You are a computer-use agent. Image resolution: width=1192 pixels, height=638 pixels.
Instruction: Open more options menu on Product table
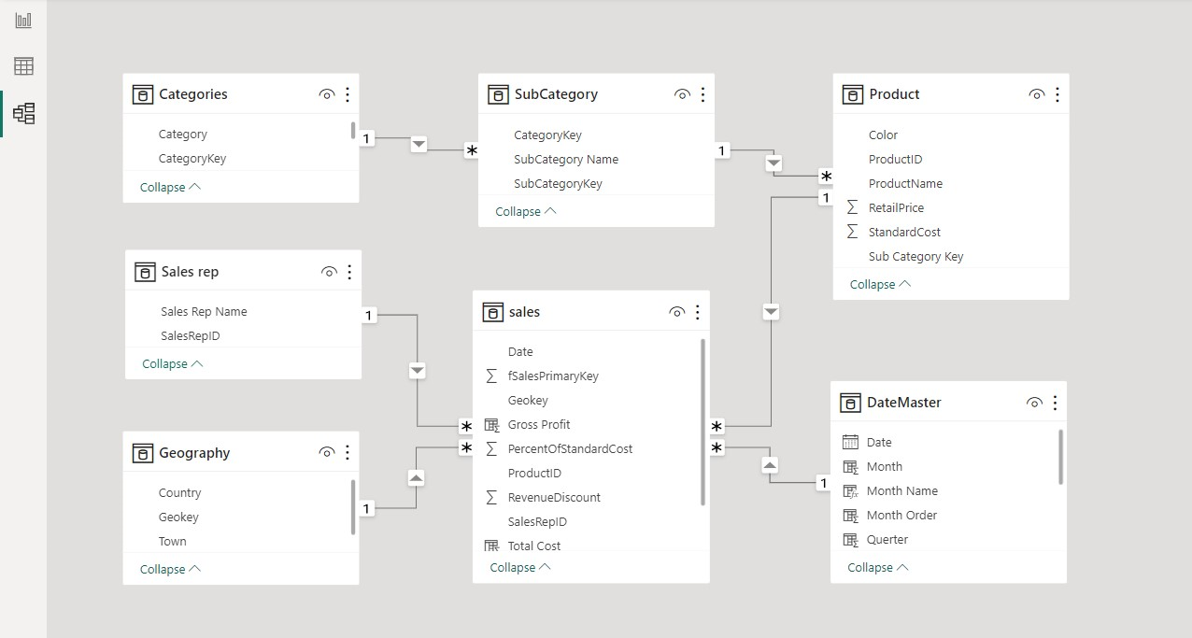coord(1057,94)
